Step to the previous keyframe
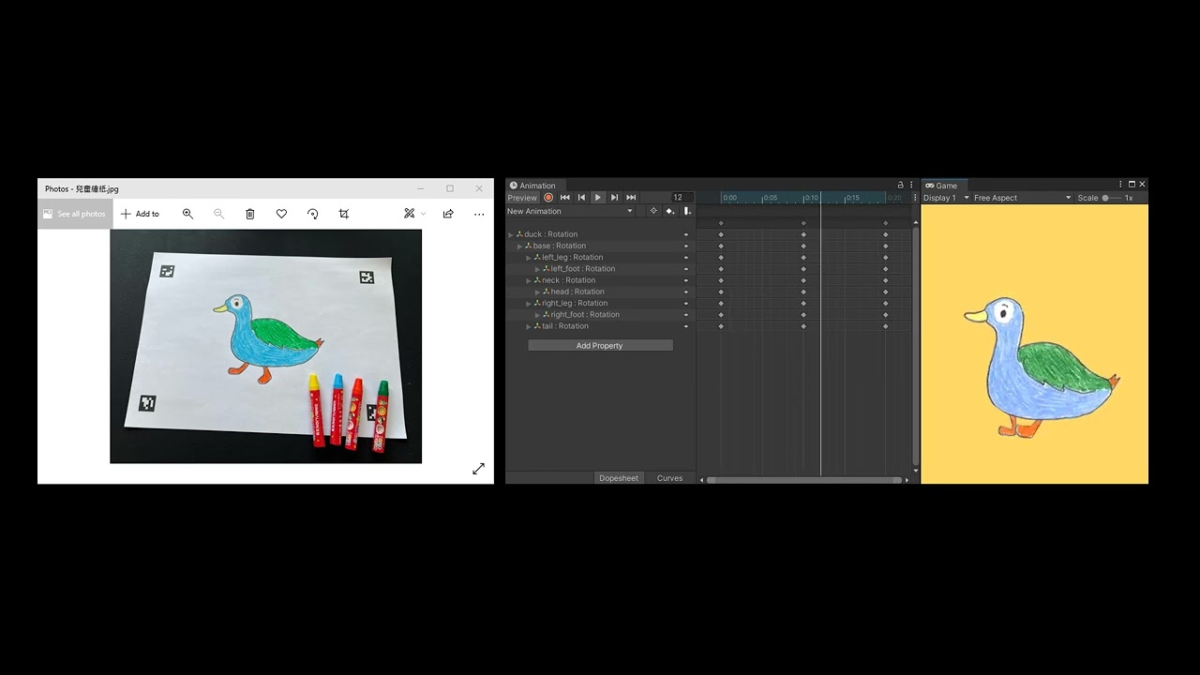 tap(581, 198)
